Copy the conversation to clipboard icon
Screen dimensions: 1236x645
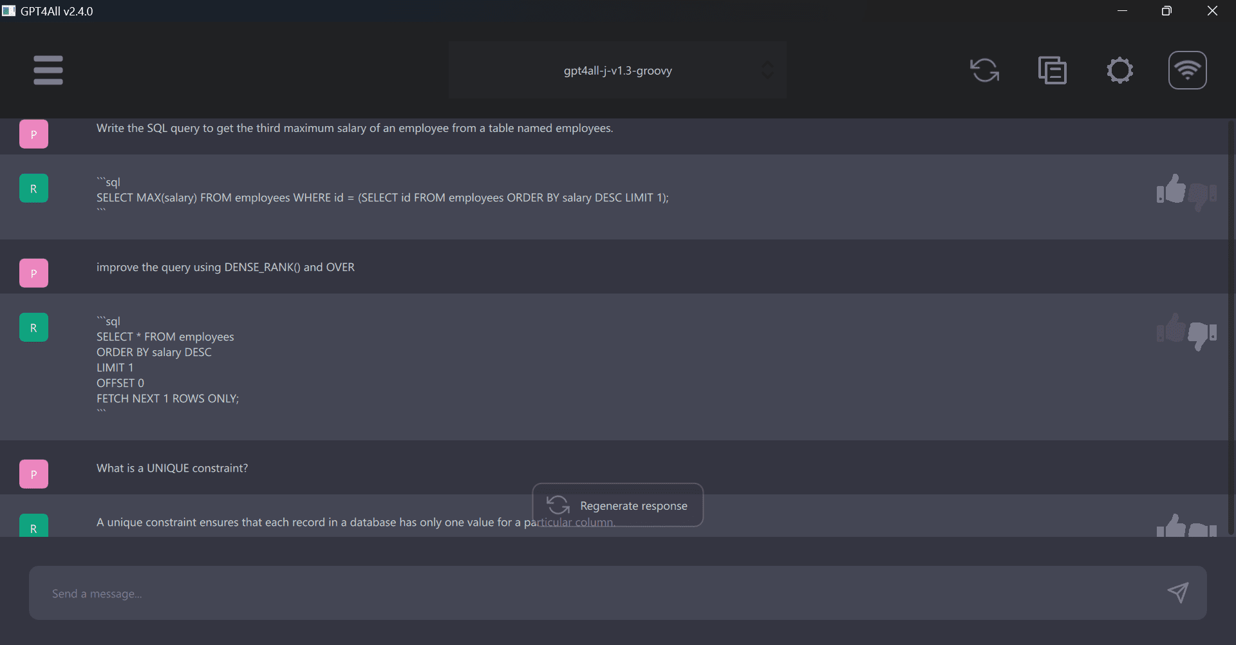point(1053,70)
